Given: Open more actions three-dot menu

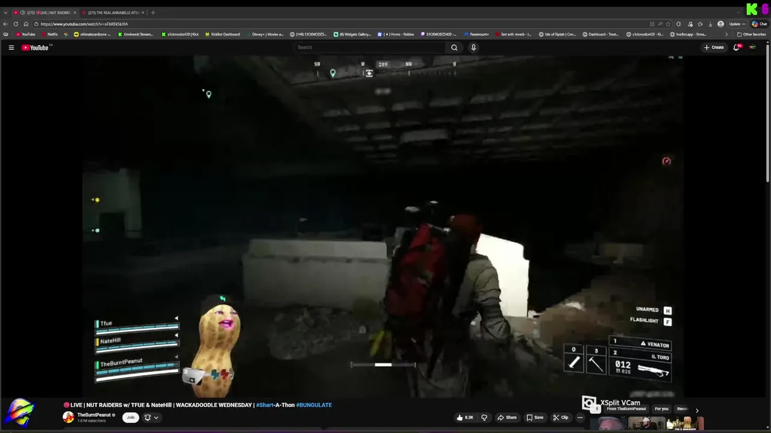Looking at the screenshot, I should 580,417.
